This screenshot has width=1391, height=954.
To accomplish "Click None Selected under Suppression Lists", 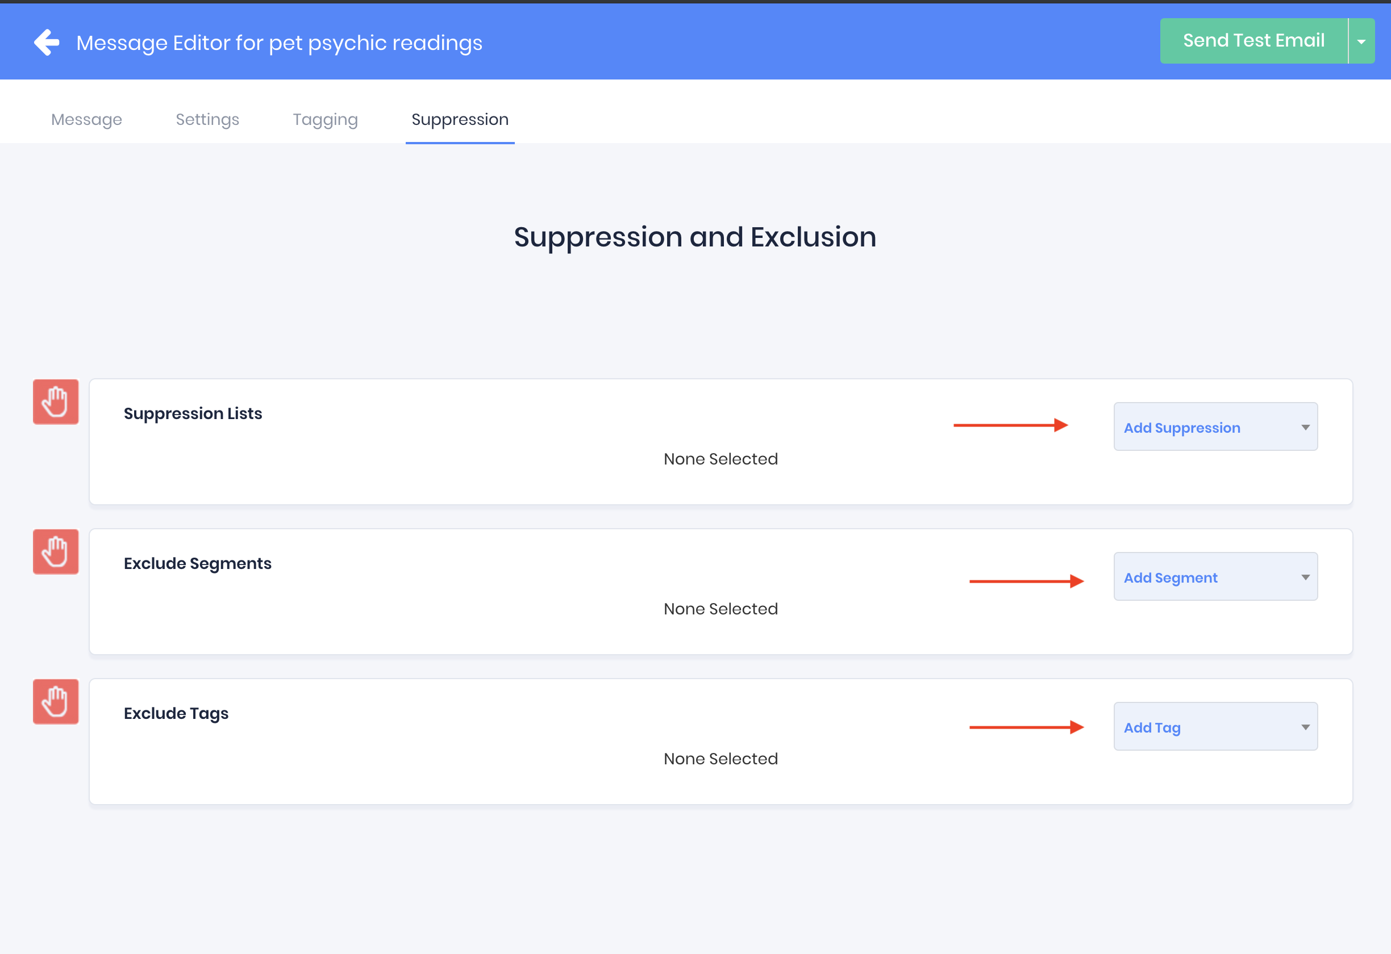I will 720,459.
